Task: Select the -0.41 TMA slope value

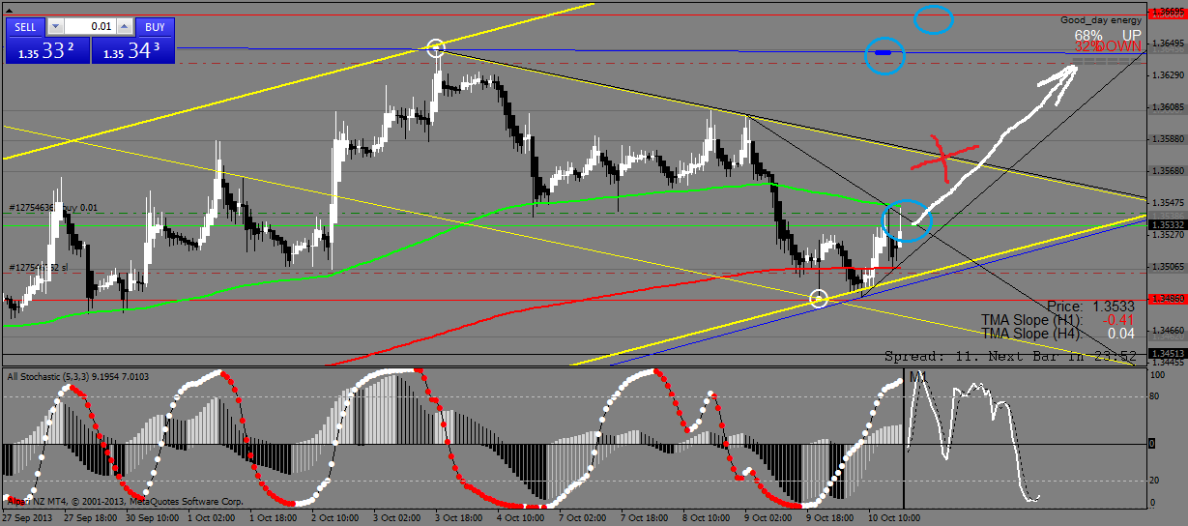Action: pyautogui.click(x=1120, y=319)
